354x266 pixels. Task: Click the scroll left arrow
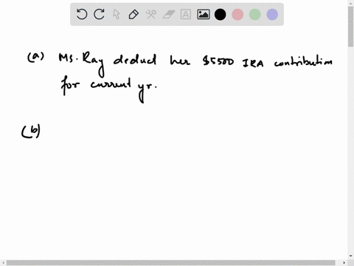pos(3,263)
